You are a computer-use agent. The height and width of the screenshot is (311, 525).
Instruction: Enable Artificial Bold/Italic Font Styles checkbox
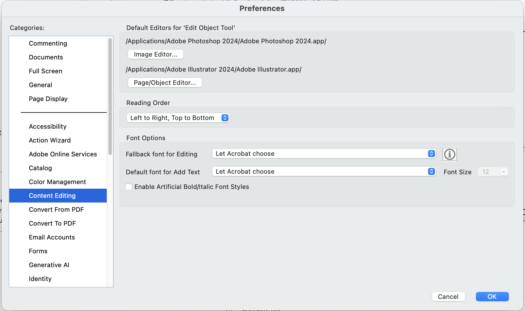coord(129,187)
